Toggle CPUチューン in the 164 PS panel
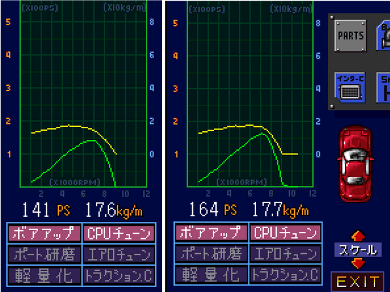The image size is (390, 292). [x=285, y=234]
